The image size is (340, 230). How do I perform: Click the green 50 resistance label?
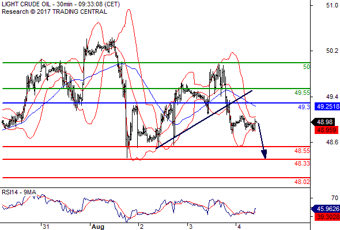307,67
